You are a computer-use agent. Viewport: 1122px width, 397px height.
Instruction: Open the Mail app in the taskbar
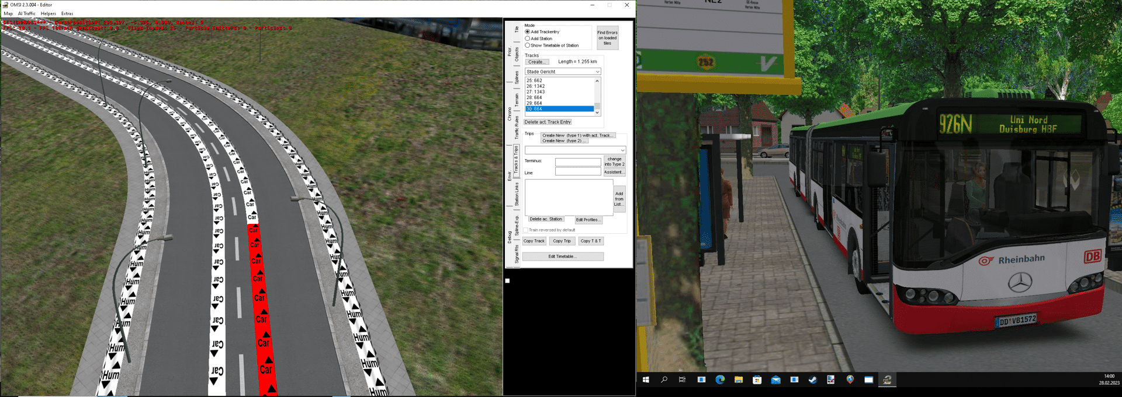pyautogui.click(x=775, y=380)
